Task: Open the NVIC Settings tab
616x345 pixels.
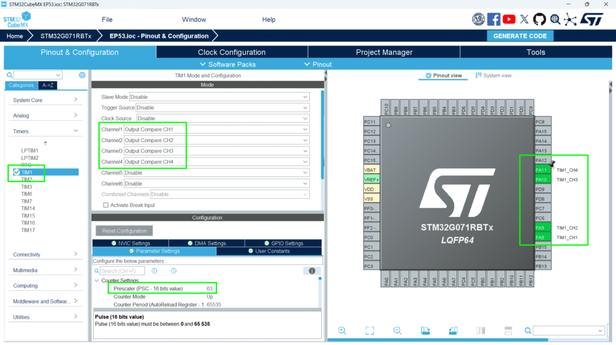Action: coord(131,243)
